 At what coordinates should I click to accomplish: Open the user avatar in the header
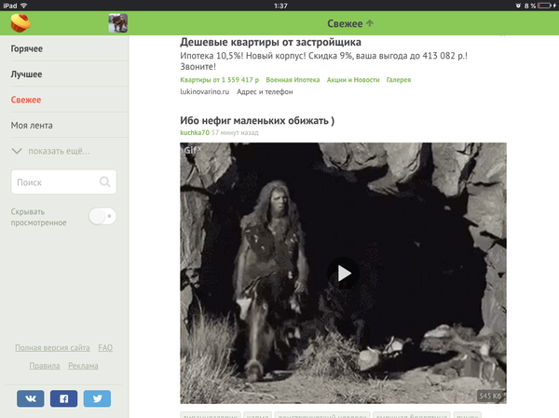click(x=118, y=23)
